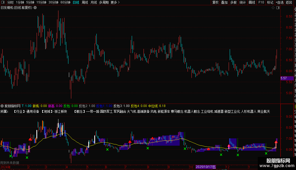Click the 2025/10/17 date marker on timeline

[206, 167]
